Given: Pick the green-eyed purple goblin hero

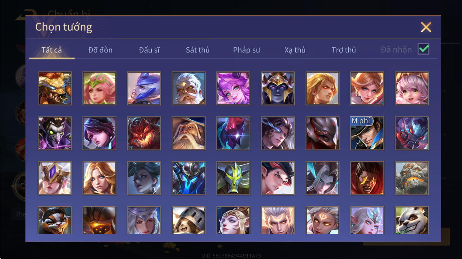Looking at the screenshot, I should coord(55,133).
